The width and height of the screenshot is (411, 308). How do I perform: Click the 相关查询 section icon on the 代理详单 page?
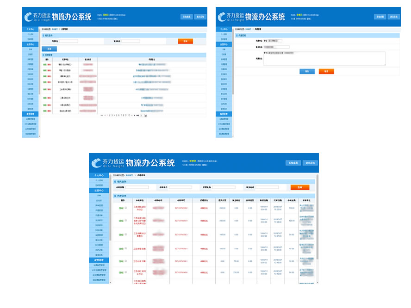[x=115, y=182]
